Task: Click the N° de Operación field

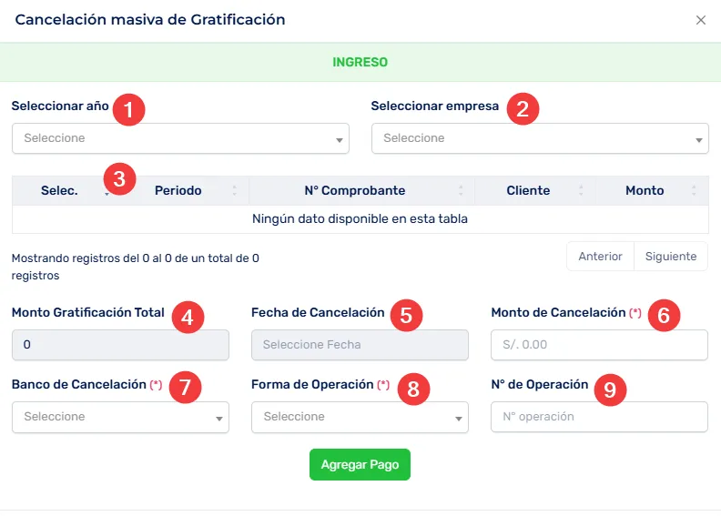Action: click(x=599, y=417)
